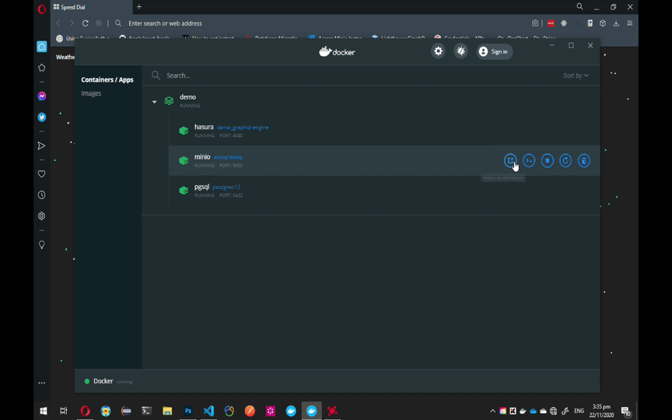672x420 pixels.
Task: Select the demo stack icon
Action: point(169,100)
